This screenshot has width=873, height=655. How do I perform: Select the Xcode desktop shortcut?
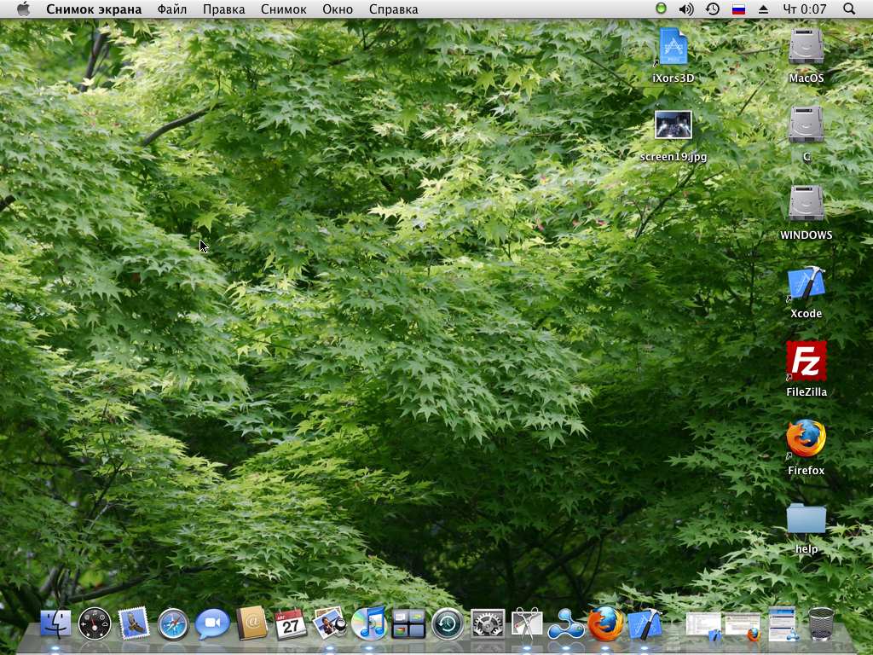click(806, 284)
